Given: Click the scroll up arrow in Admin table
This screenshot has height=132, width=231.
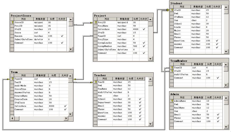Looking at the screenshot, I should click(226, 98).
